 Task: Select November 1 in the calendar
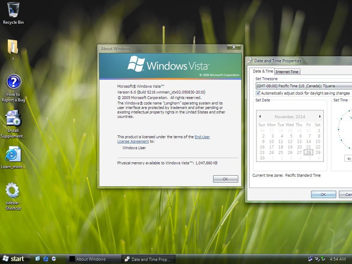tap(319, 130)
